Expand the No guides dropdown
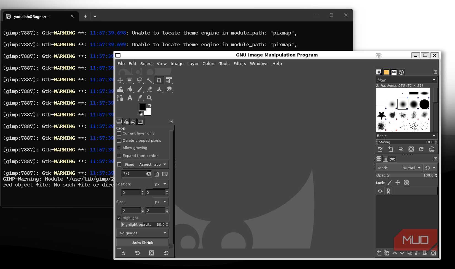Viewport: 455px width, 269px height. [x=143, y=233]
